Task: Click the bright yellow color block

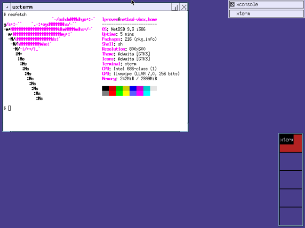Action: [x=126, y=93]
